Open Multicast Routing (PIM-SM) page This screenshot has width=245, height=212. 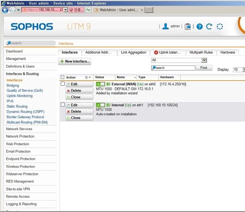click(27, 122)
